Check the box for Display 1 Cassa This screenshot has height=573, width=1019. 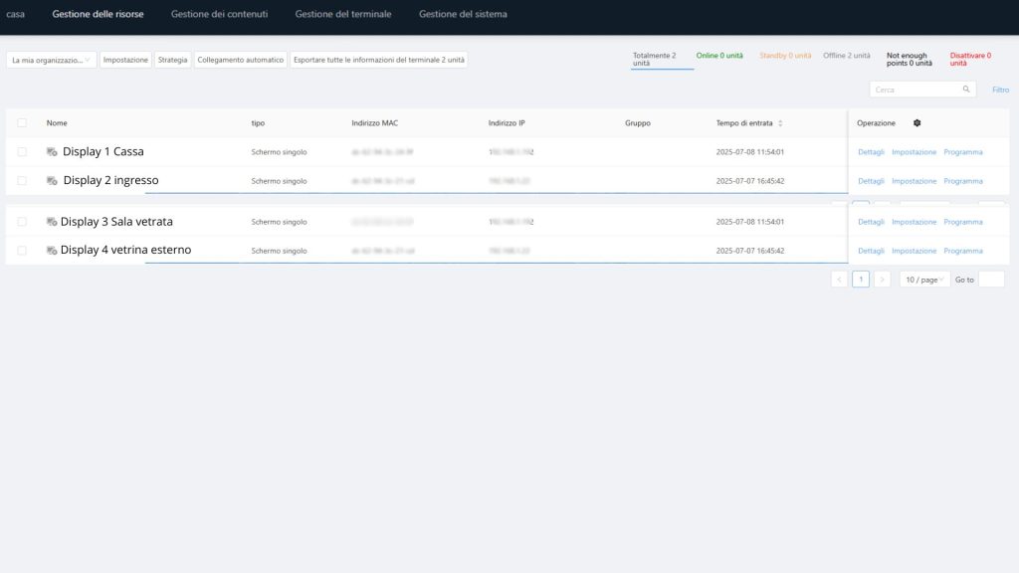pyautogui.click(x=22, y=152)
